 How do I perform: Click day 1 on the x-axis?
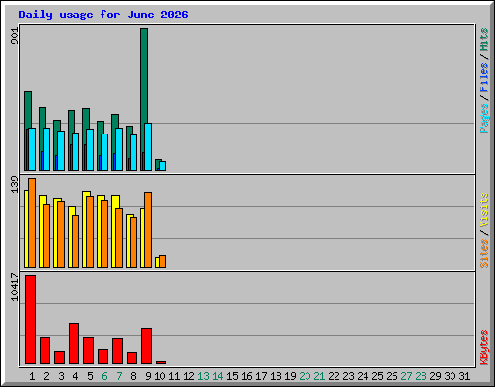32,376
